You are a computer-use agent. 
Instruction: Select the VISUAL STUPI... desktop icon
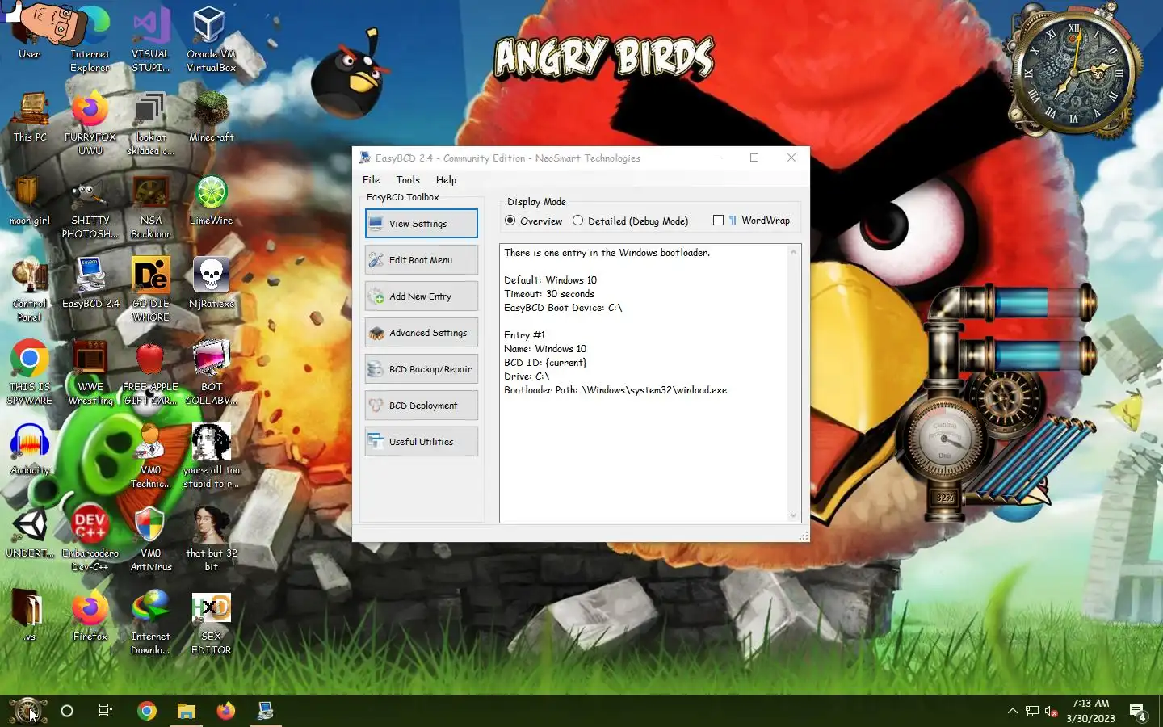(x=150, y=39)
